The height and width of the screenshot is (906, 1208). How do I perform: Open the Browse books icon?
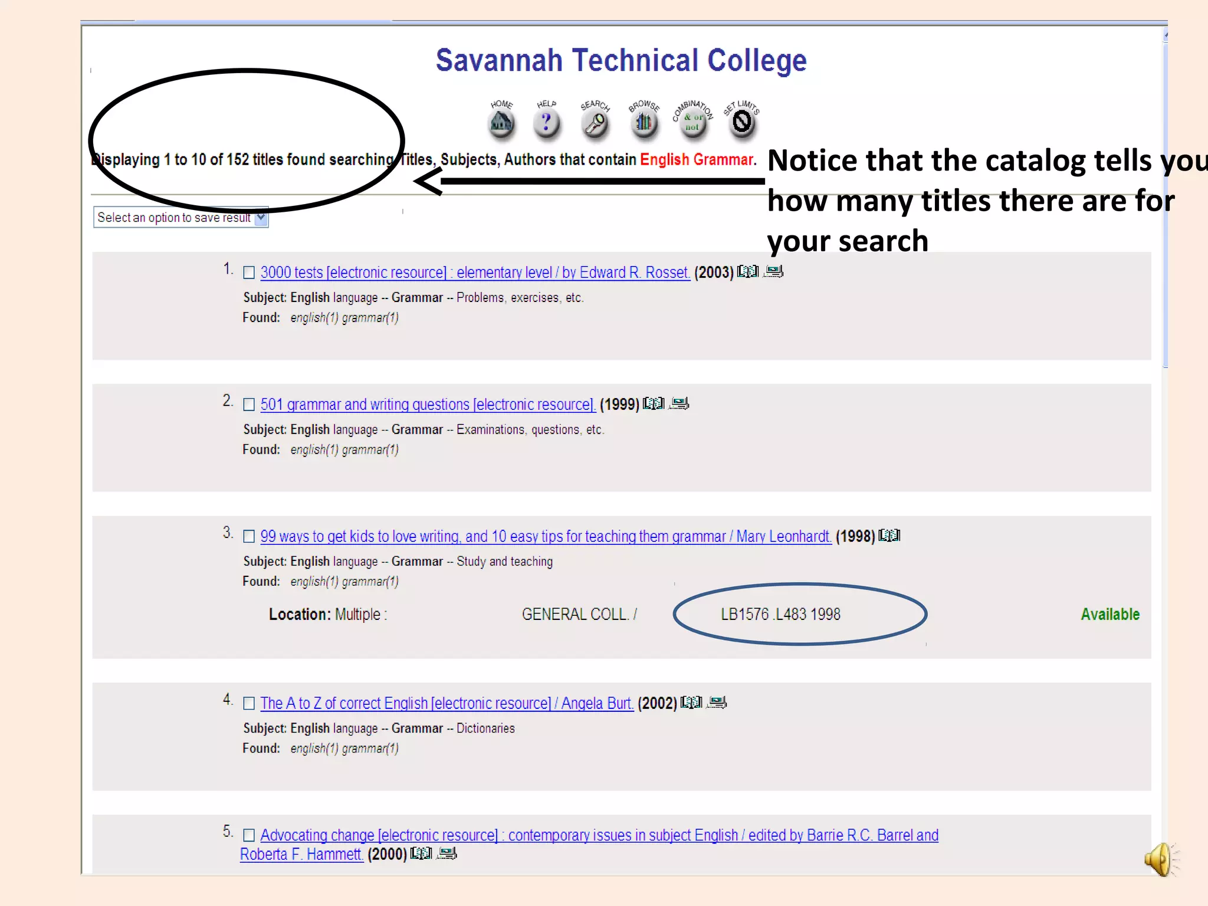pyautogui.click(x=644, y=122)
